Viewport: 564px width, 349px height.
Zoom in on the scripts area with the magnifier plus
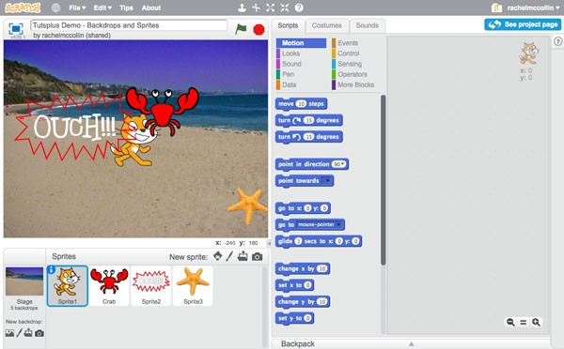(x=536, y=322)
